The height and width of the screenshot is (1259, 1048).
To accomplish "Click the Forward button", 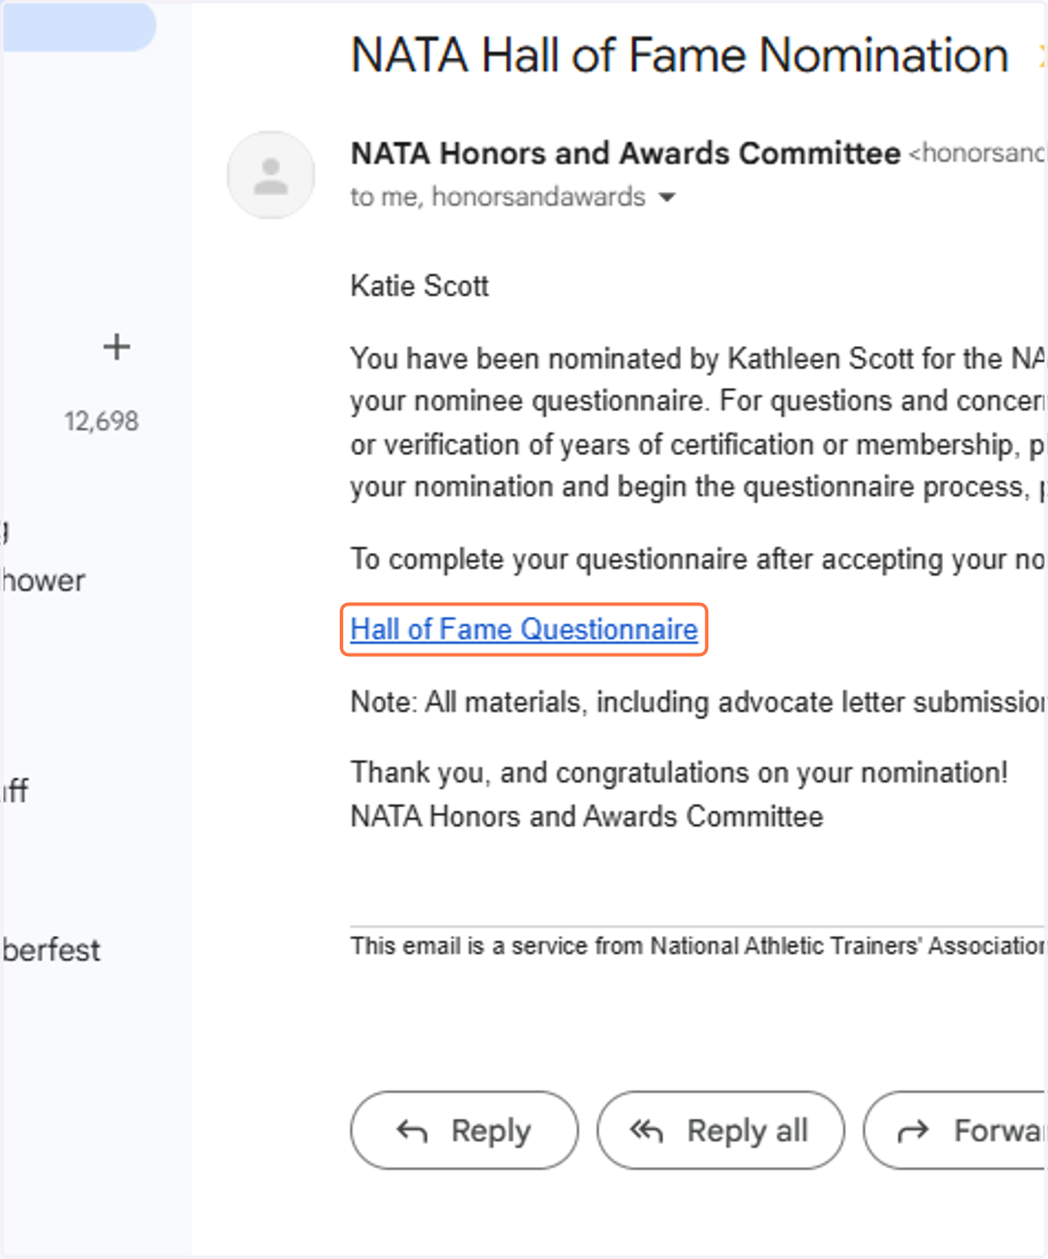I will pos(955,1130).
